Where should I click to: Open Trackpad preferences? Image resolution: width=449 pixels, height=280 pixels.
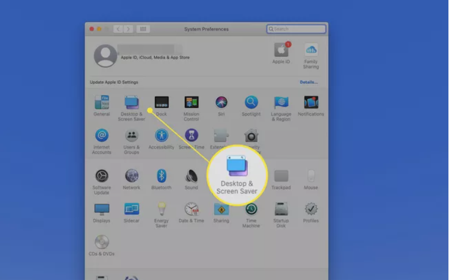pyautogui.click(x=281, y=179)
